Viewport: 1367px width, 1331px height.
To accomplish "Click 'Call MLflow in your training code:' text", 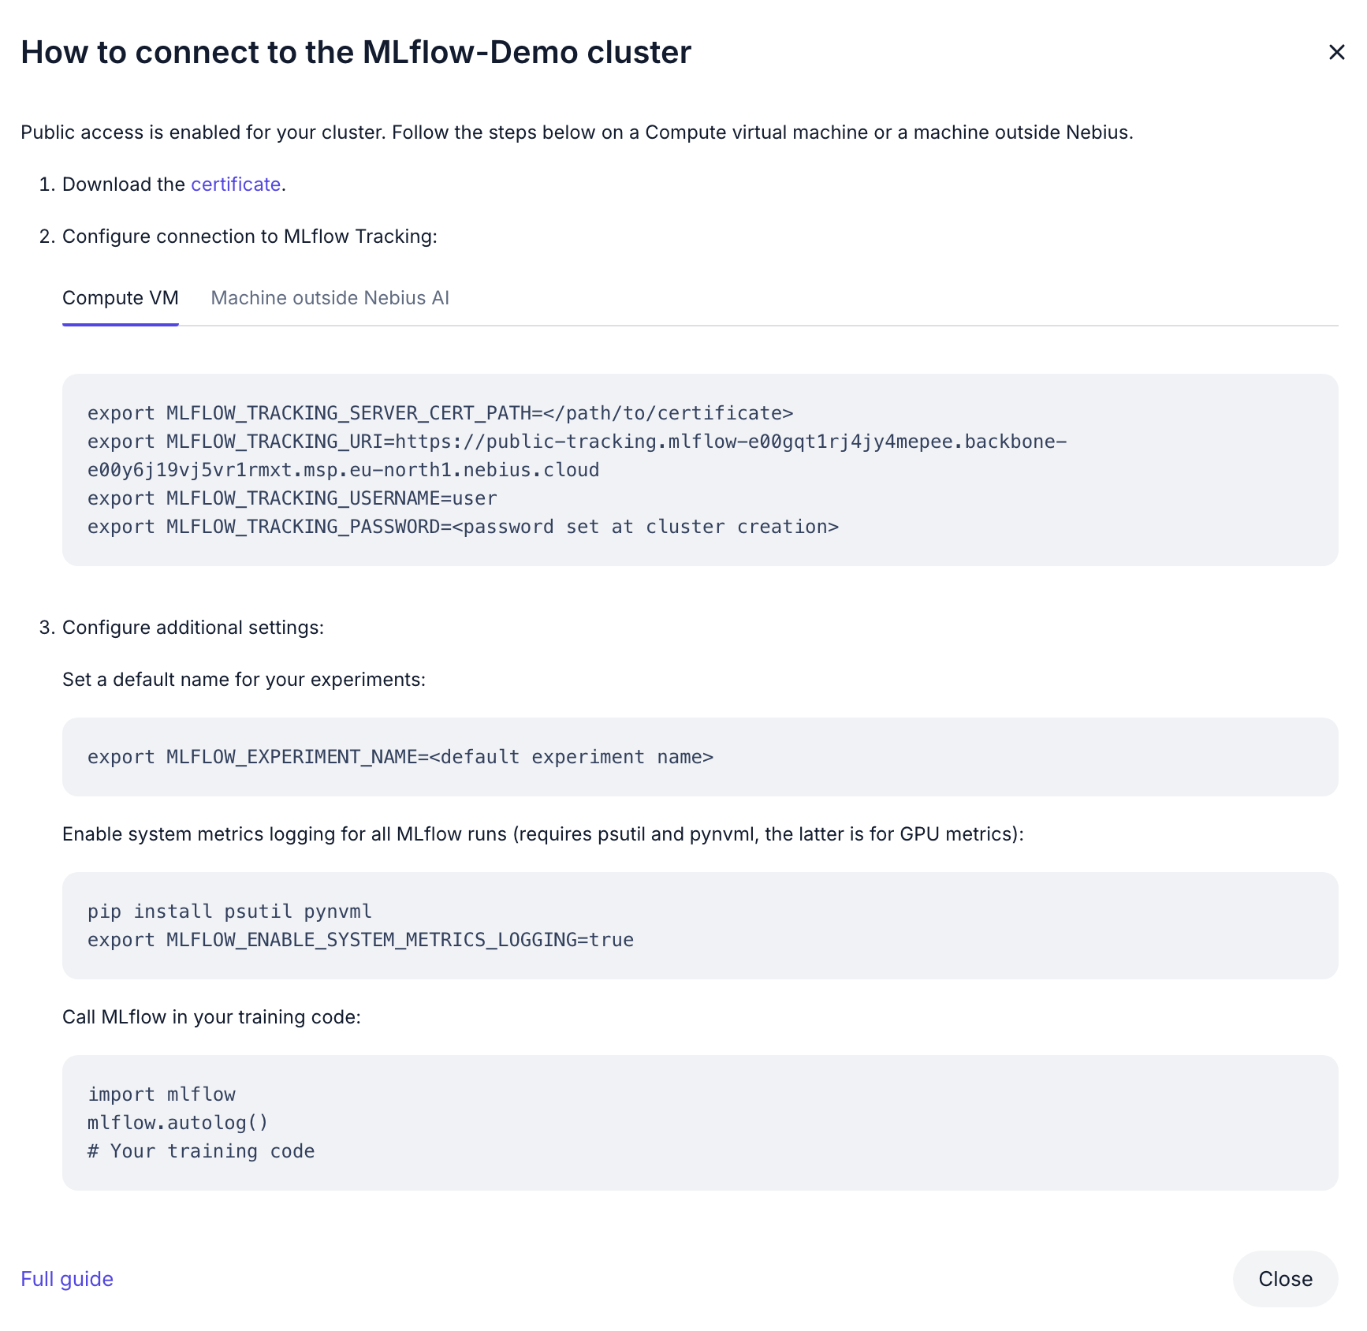I will pyautogui.click(x=211, y=1017).
